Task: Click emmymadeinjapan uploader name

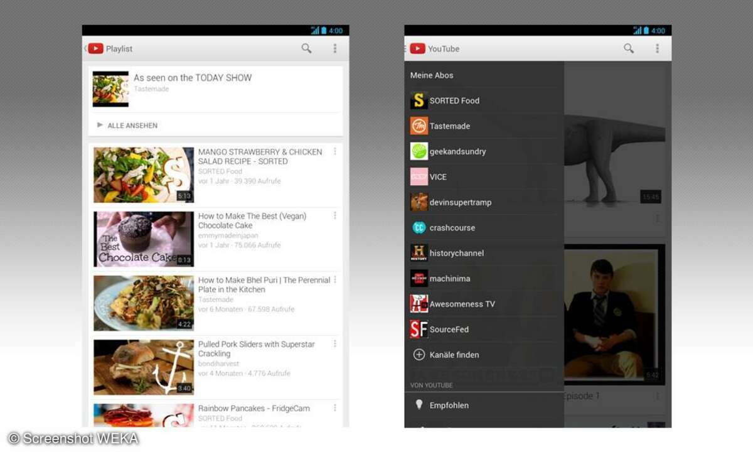Action: (228, 235)
